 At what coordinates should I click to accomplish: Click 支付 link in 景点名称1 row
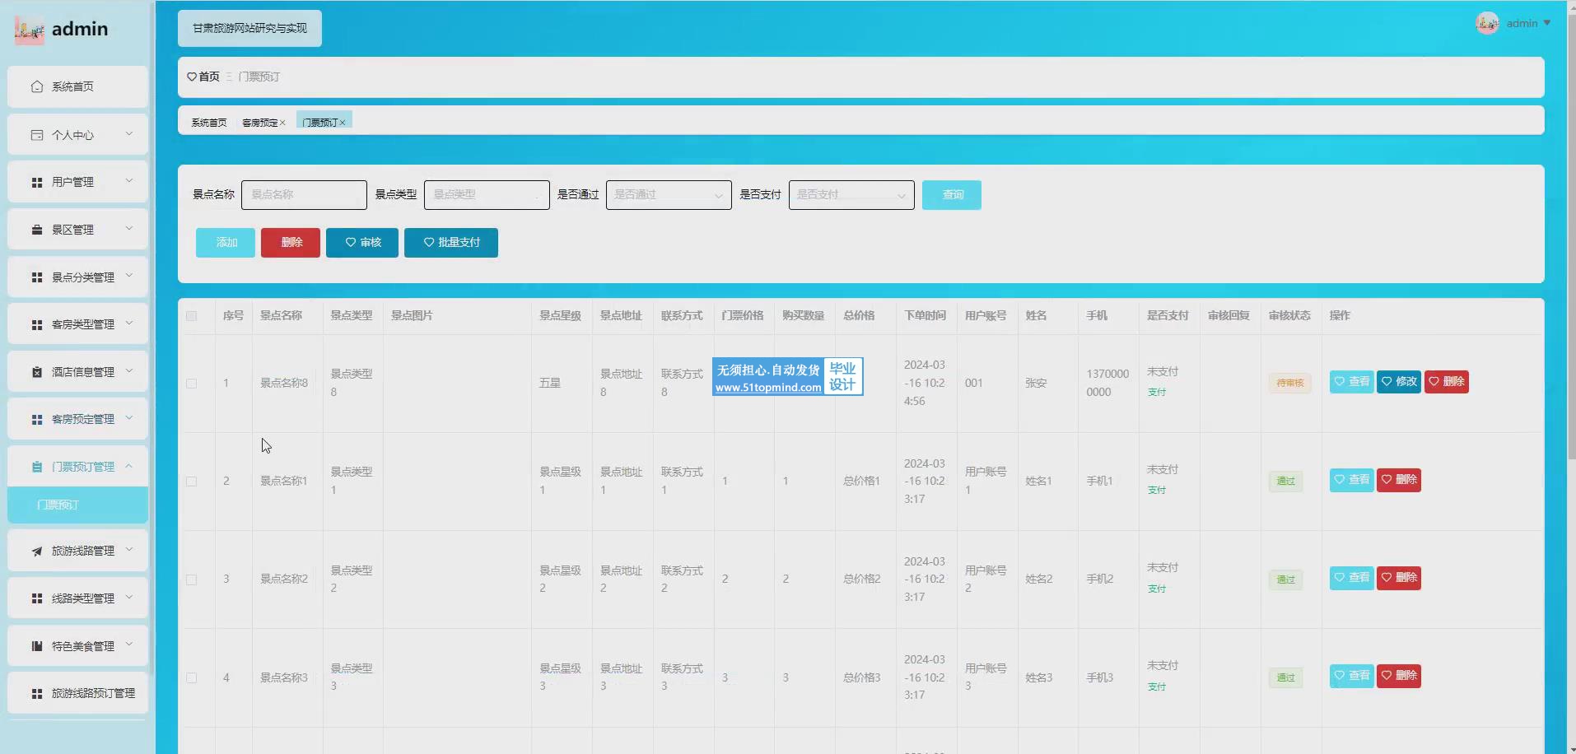[x=1157, y=491]
